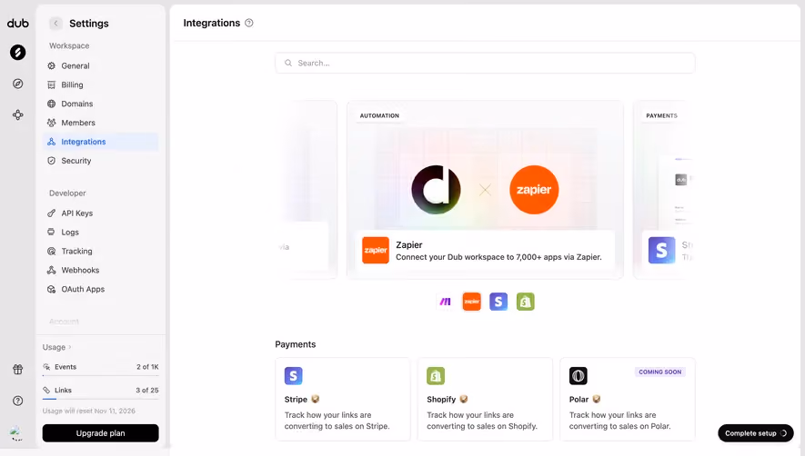Open the partners network icon in rail
805x456 pixels.
(x=18, y=114)
